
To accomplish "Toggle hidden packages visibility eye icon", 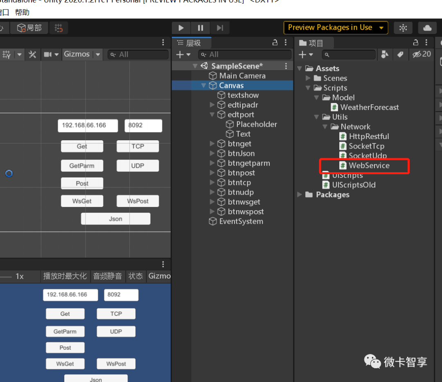I will [x=422, y=54].
